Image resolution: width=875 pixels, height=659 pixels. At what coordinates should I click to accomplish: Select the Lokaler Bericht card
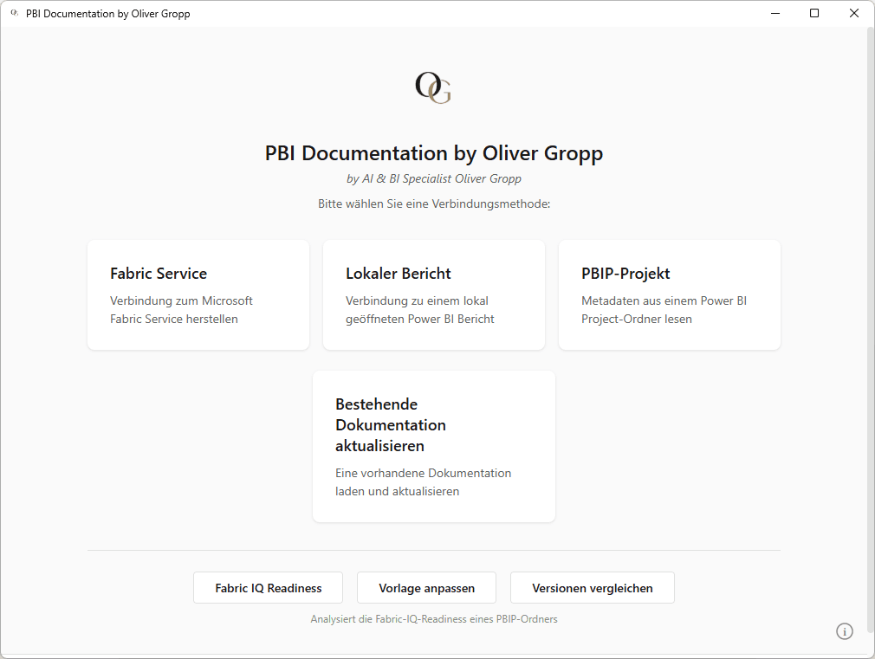click(x=433, y=294)
